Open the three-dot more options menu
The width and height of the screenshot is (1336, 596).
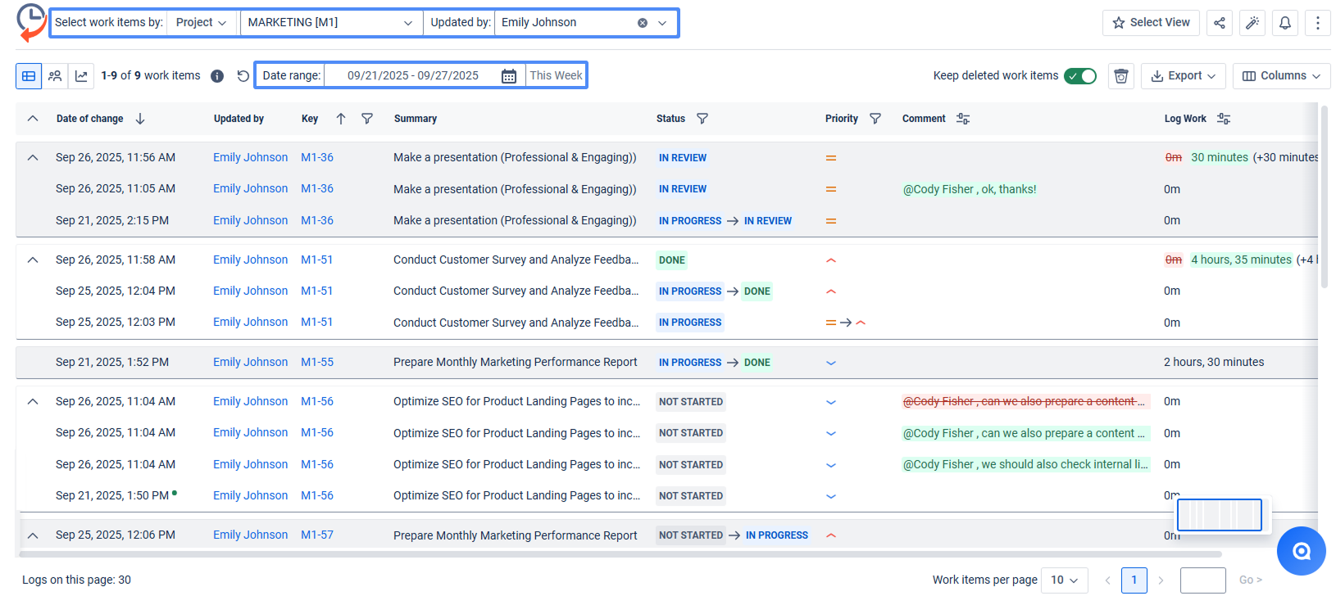pyautogui.click(x=1318, y=23)
